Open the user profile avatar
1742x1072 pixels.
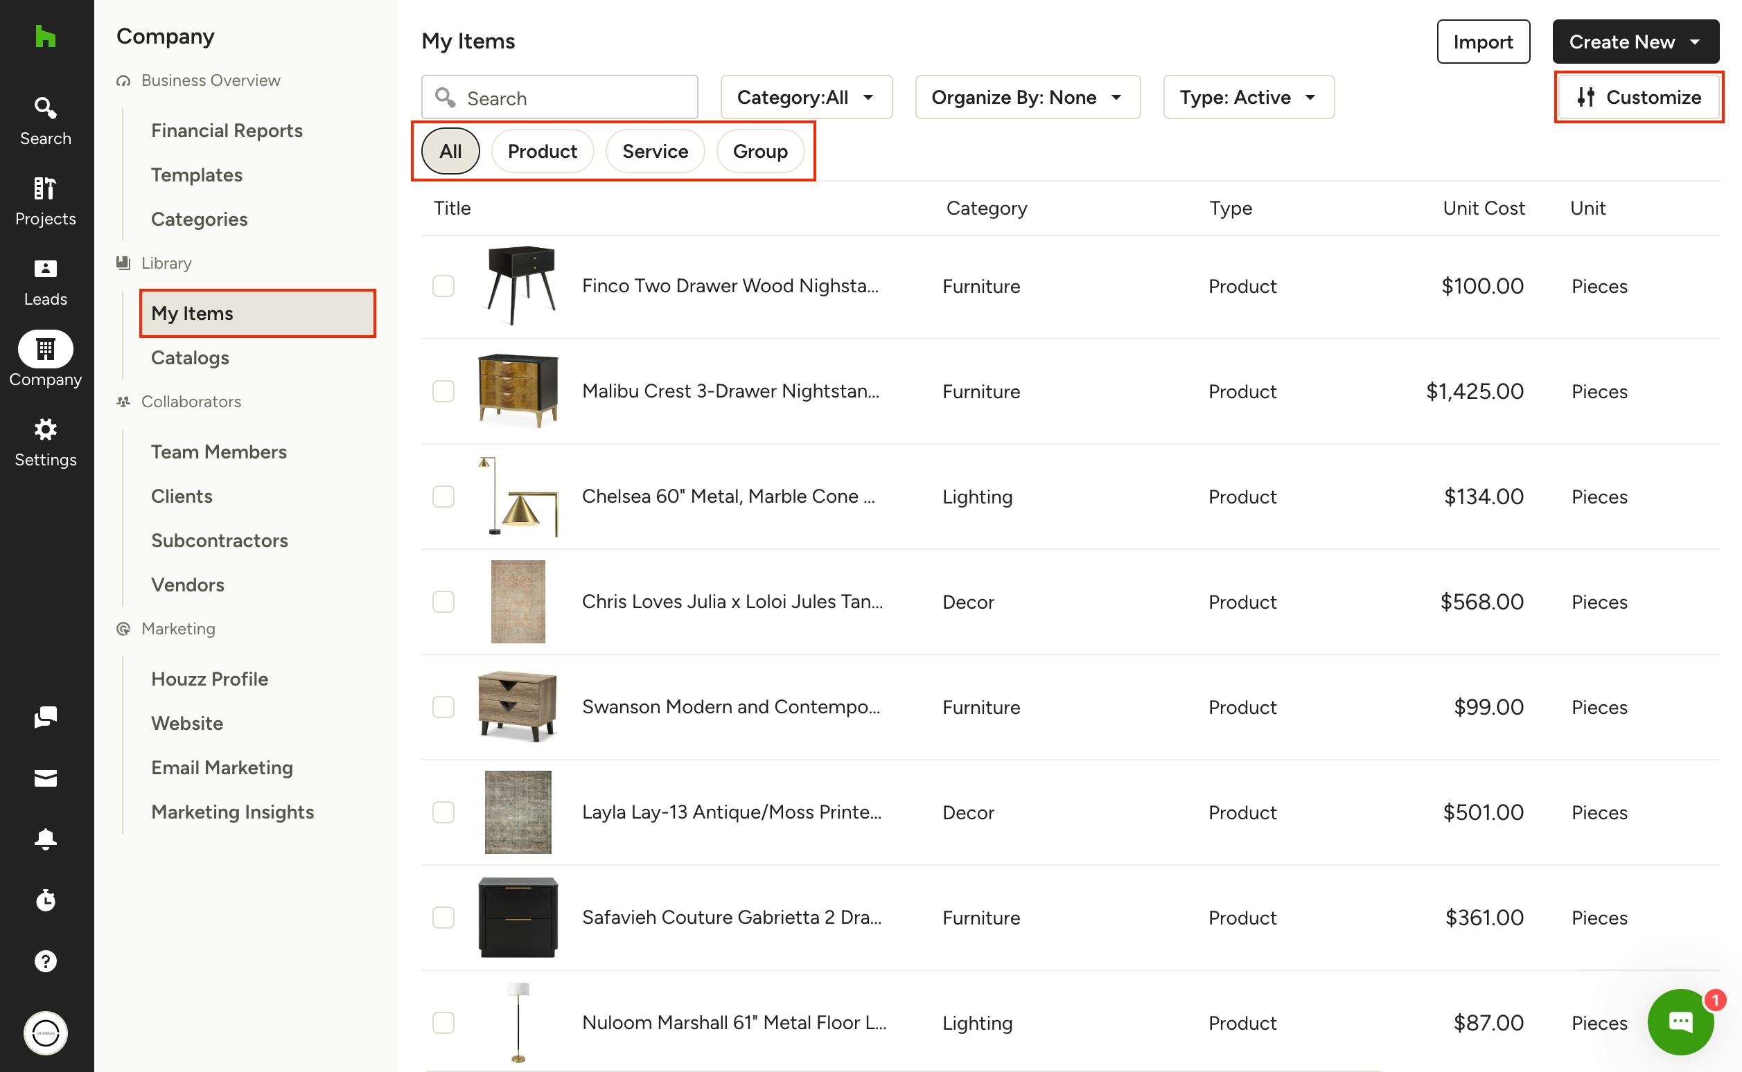pos(46,1033)
